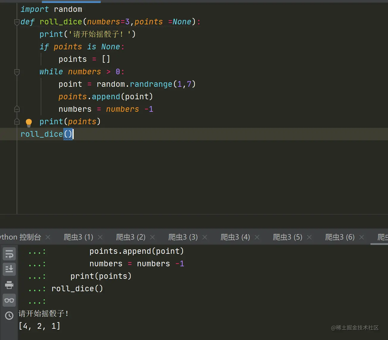The height and width of the screenshot is (340, 388).
Task: Click roll_dice() in the console input
Action: coord(77,289)
